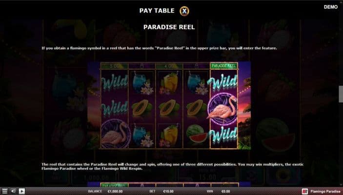Click the bet amount €15.00
The height and width of the screenshot is (195, 343).
tap(168, 191)
